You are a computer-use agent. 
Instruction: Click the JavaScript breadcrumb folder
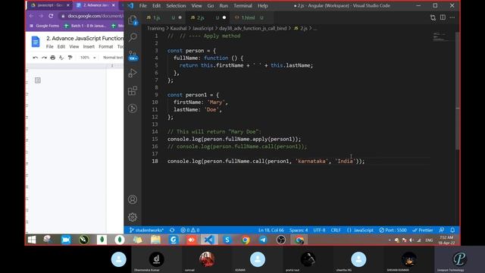click(x=202, y=28)
